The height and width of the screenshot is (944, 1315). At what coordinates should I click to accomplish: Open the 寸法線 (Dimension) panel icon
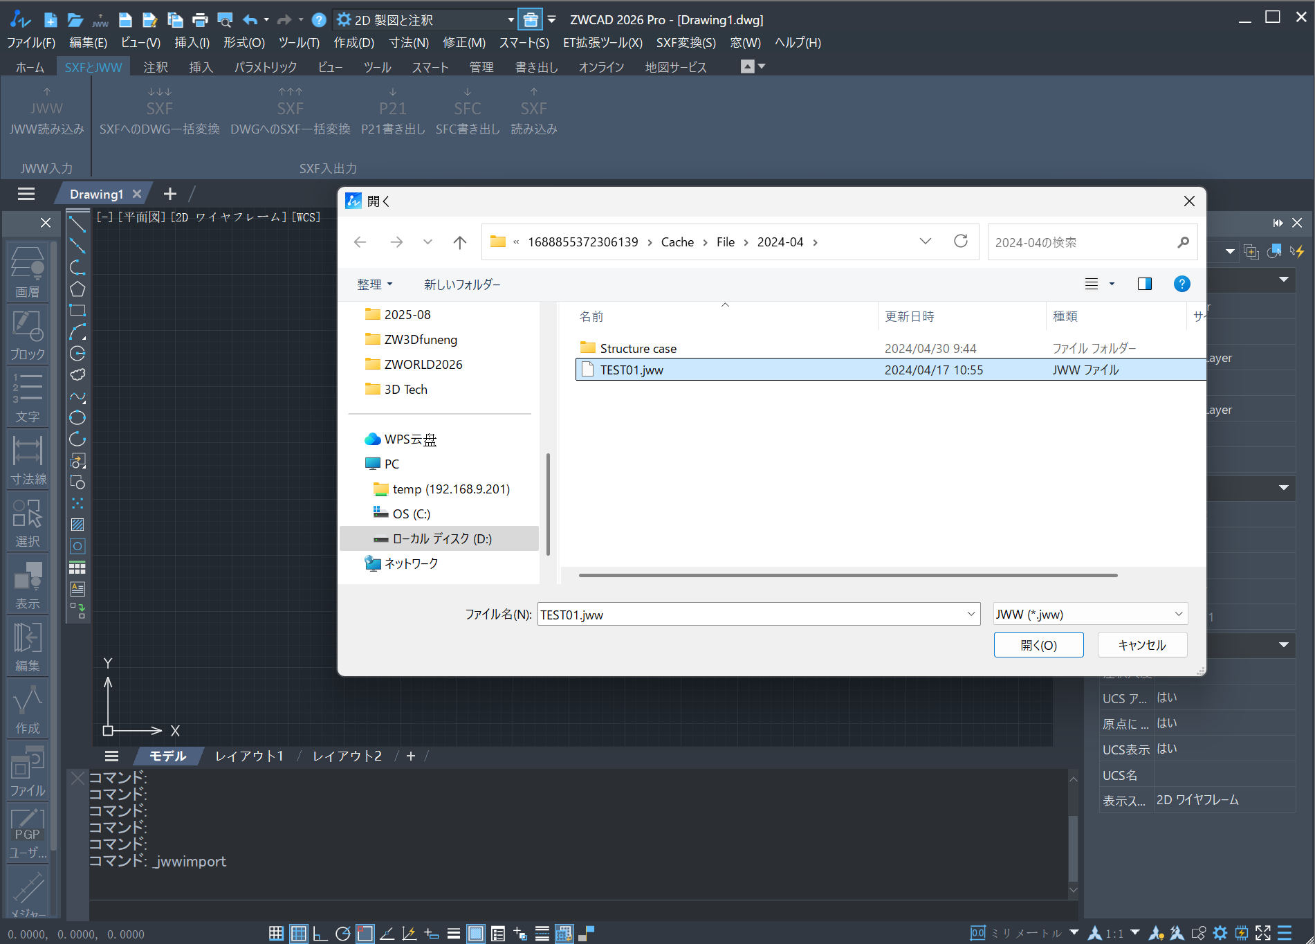click(x=28, y=460)
